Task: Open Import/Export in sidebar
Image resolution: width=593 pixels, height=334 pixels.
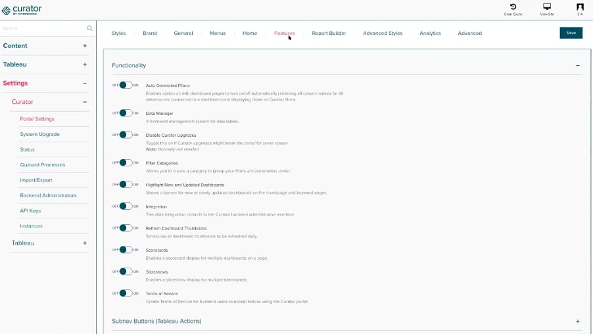Action: [x=36, y=180]
